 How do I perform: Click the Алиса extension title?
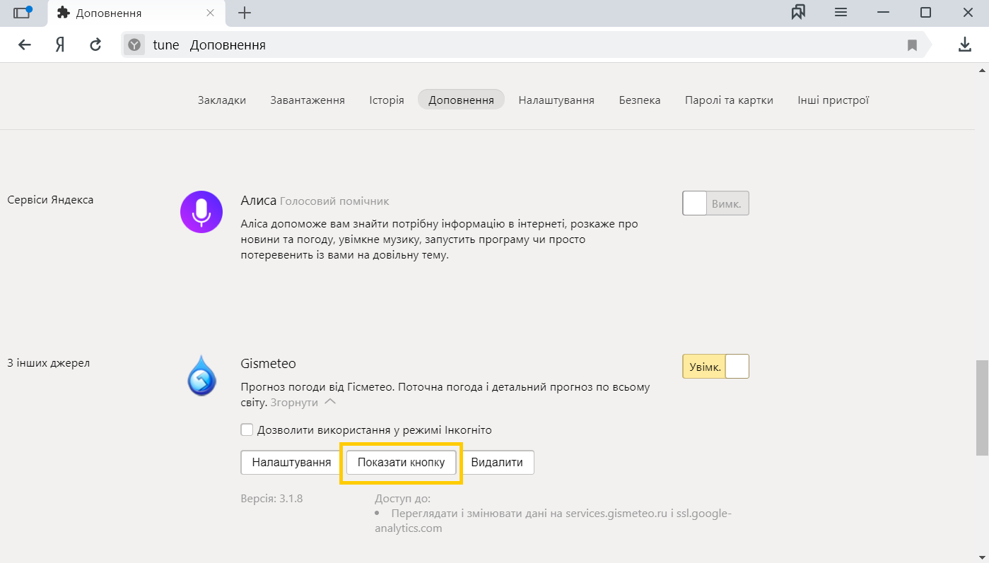click(x=258, y=201)
